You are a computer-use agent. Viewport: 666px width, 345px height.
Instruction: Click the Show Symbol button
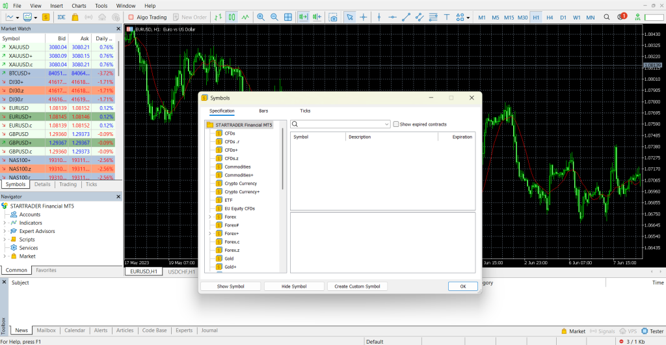coord(231,286)
